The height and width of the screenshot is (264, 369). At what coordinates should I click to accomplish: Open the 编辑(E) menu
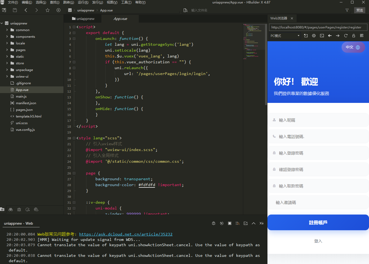point(27,2)
